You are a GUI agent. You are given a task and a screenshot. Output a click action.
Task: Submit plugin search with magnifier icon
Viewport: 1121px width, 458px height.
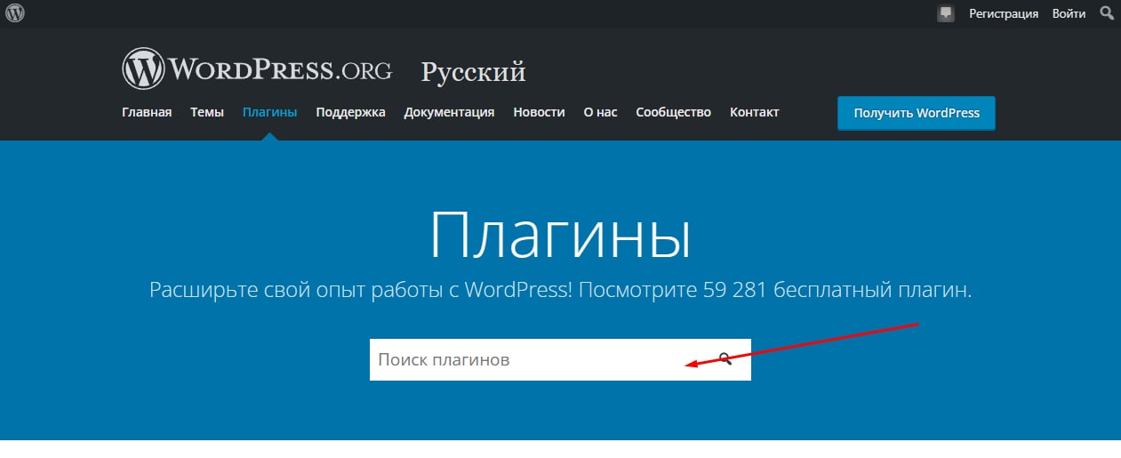point(725,359)
